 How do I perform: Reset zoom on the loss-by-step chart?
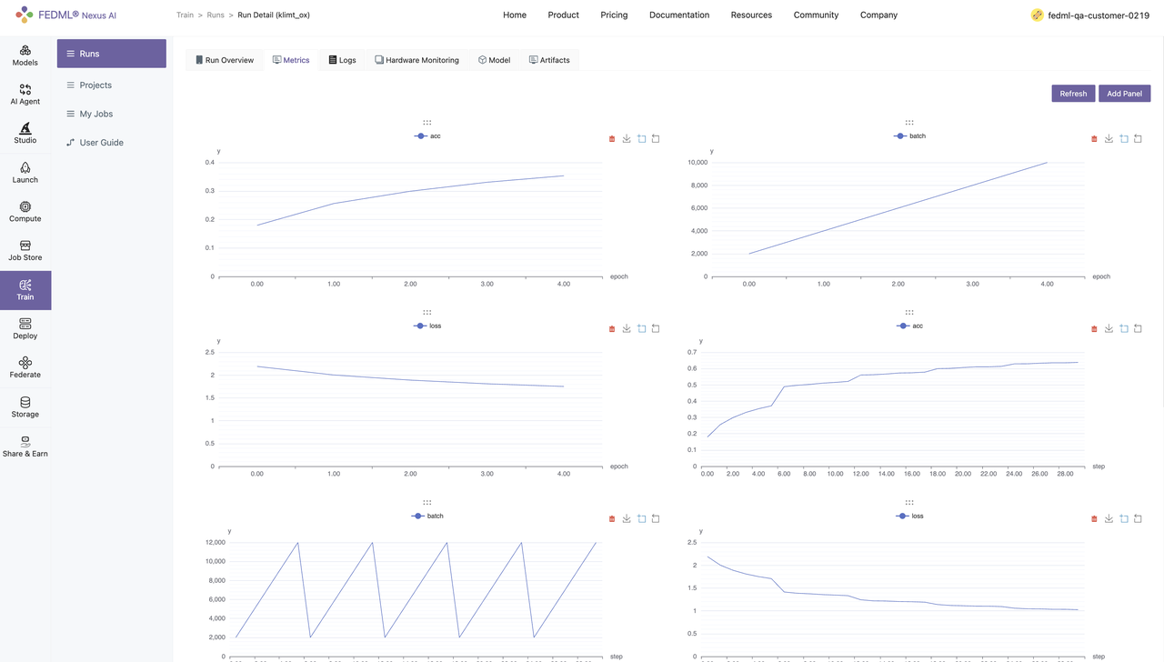point(1138,519)
